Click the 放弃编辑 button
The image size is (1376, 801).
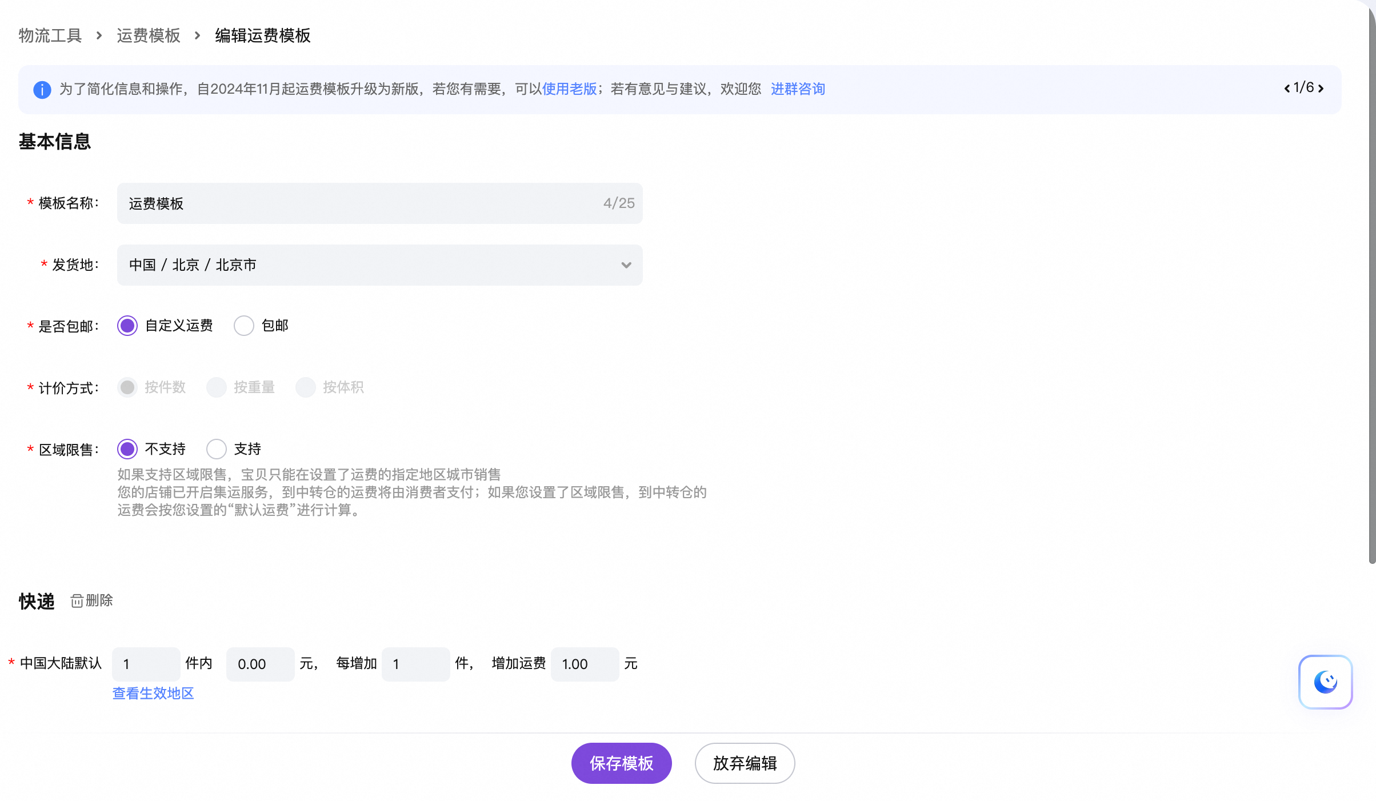pyautogui.click(x=745, y=763)
